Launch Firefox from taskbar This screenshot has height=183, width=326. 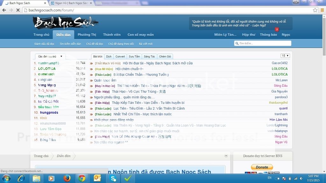[x=67, y=178]
